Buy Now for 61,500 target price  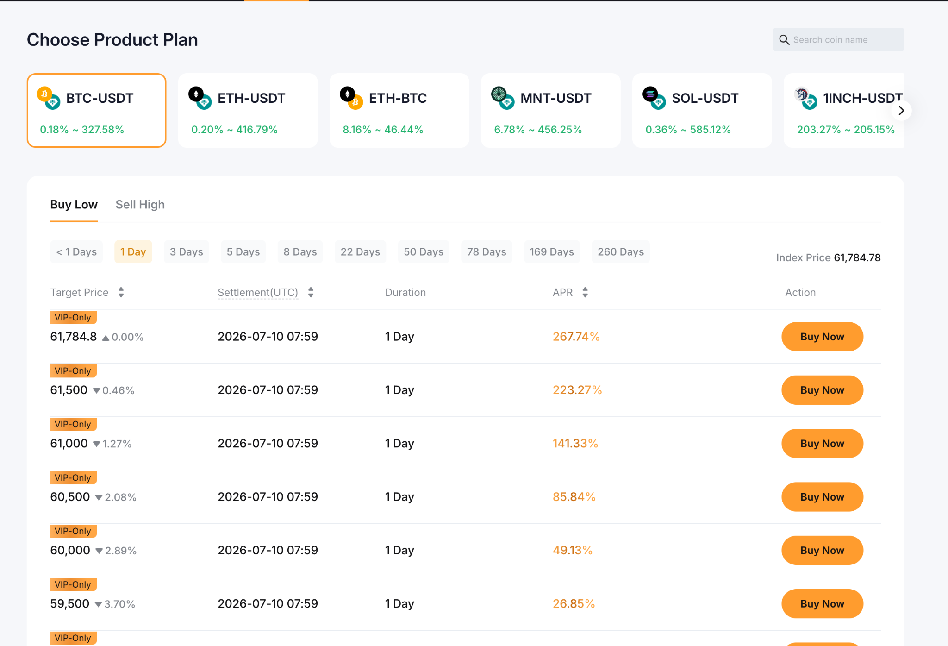tap(822, 390)
